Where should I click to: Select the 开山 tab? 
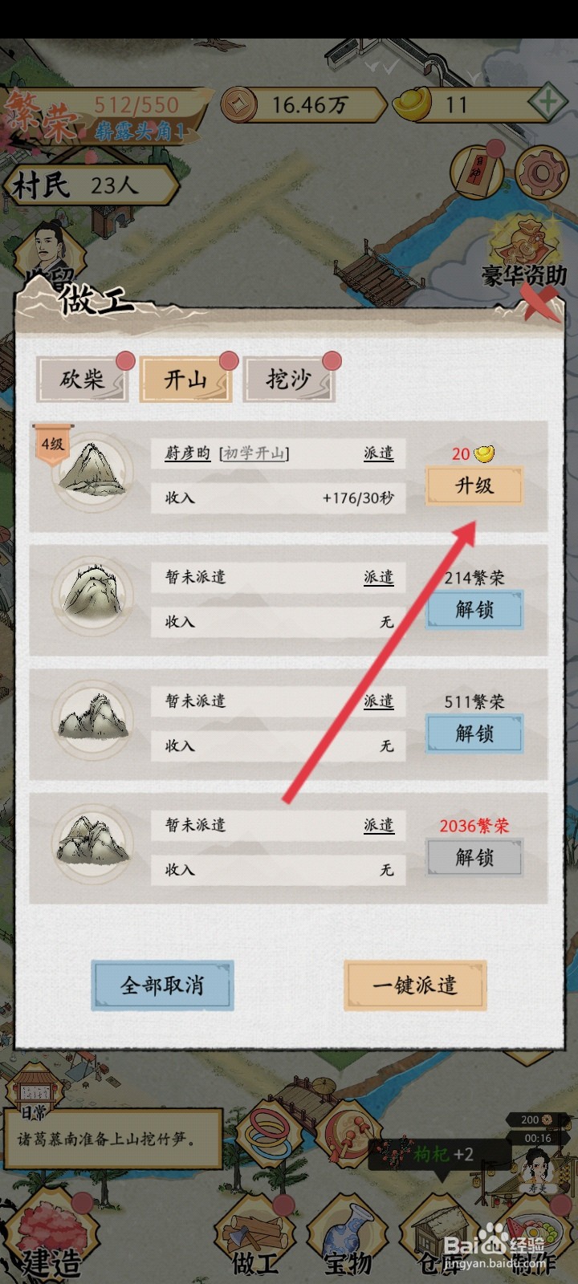pos(185,379)
